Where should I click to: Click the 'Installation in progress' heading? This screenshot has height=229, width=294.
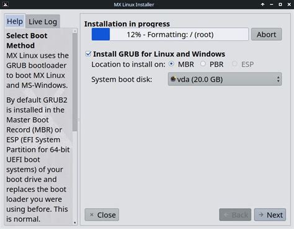tap(127, 24)
